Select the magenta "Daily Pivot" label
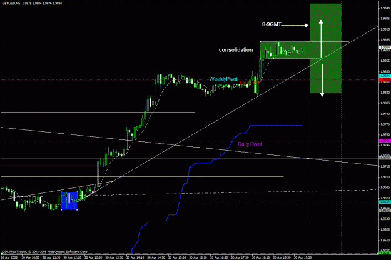Viewport: 391px width, 260px height. tap(250, 144)
